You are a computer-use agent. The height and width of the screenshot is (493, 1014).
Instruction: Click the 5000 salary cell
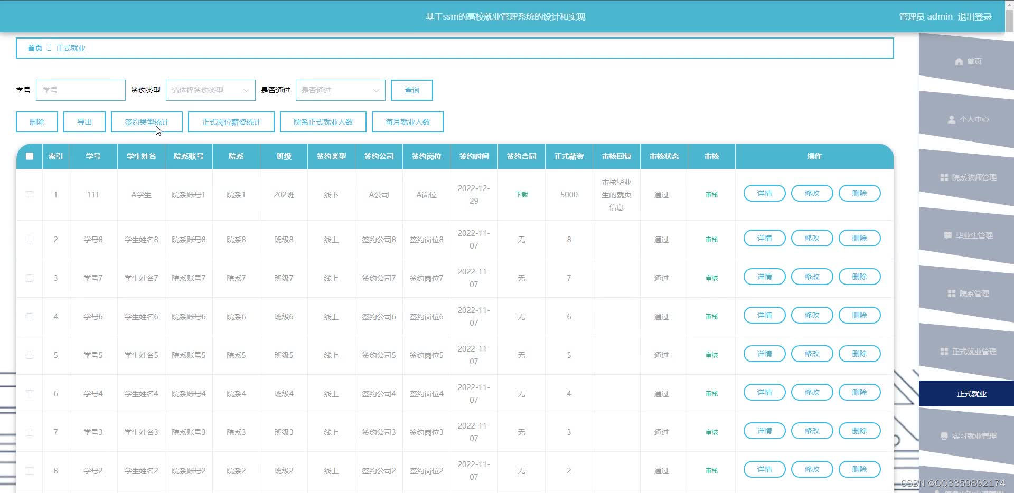tap(569, 195)
